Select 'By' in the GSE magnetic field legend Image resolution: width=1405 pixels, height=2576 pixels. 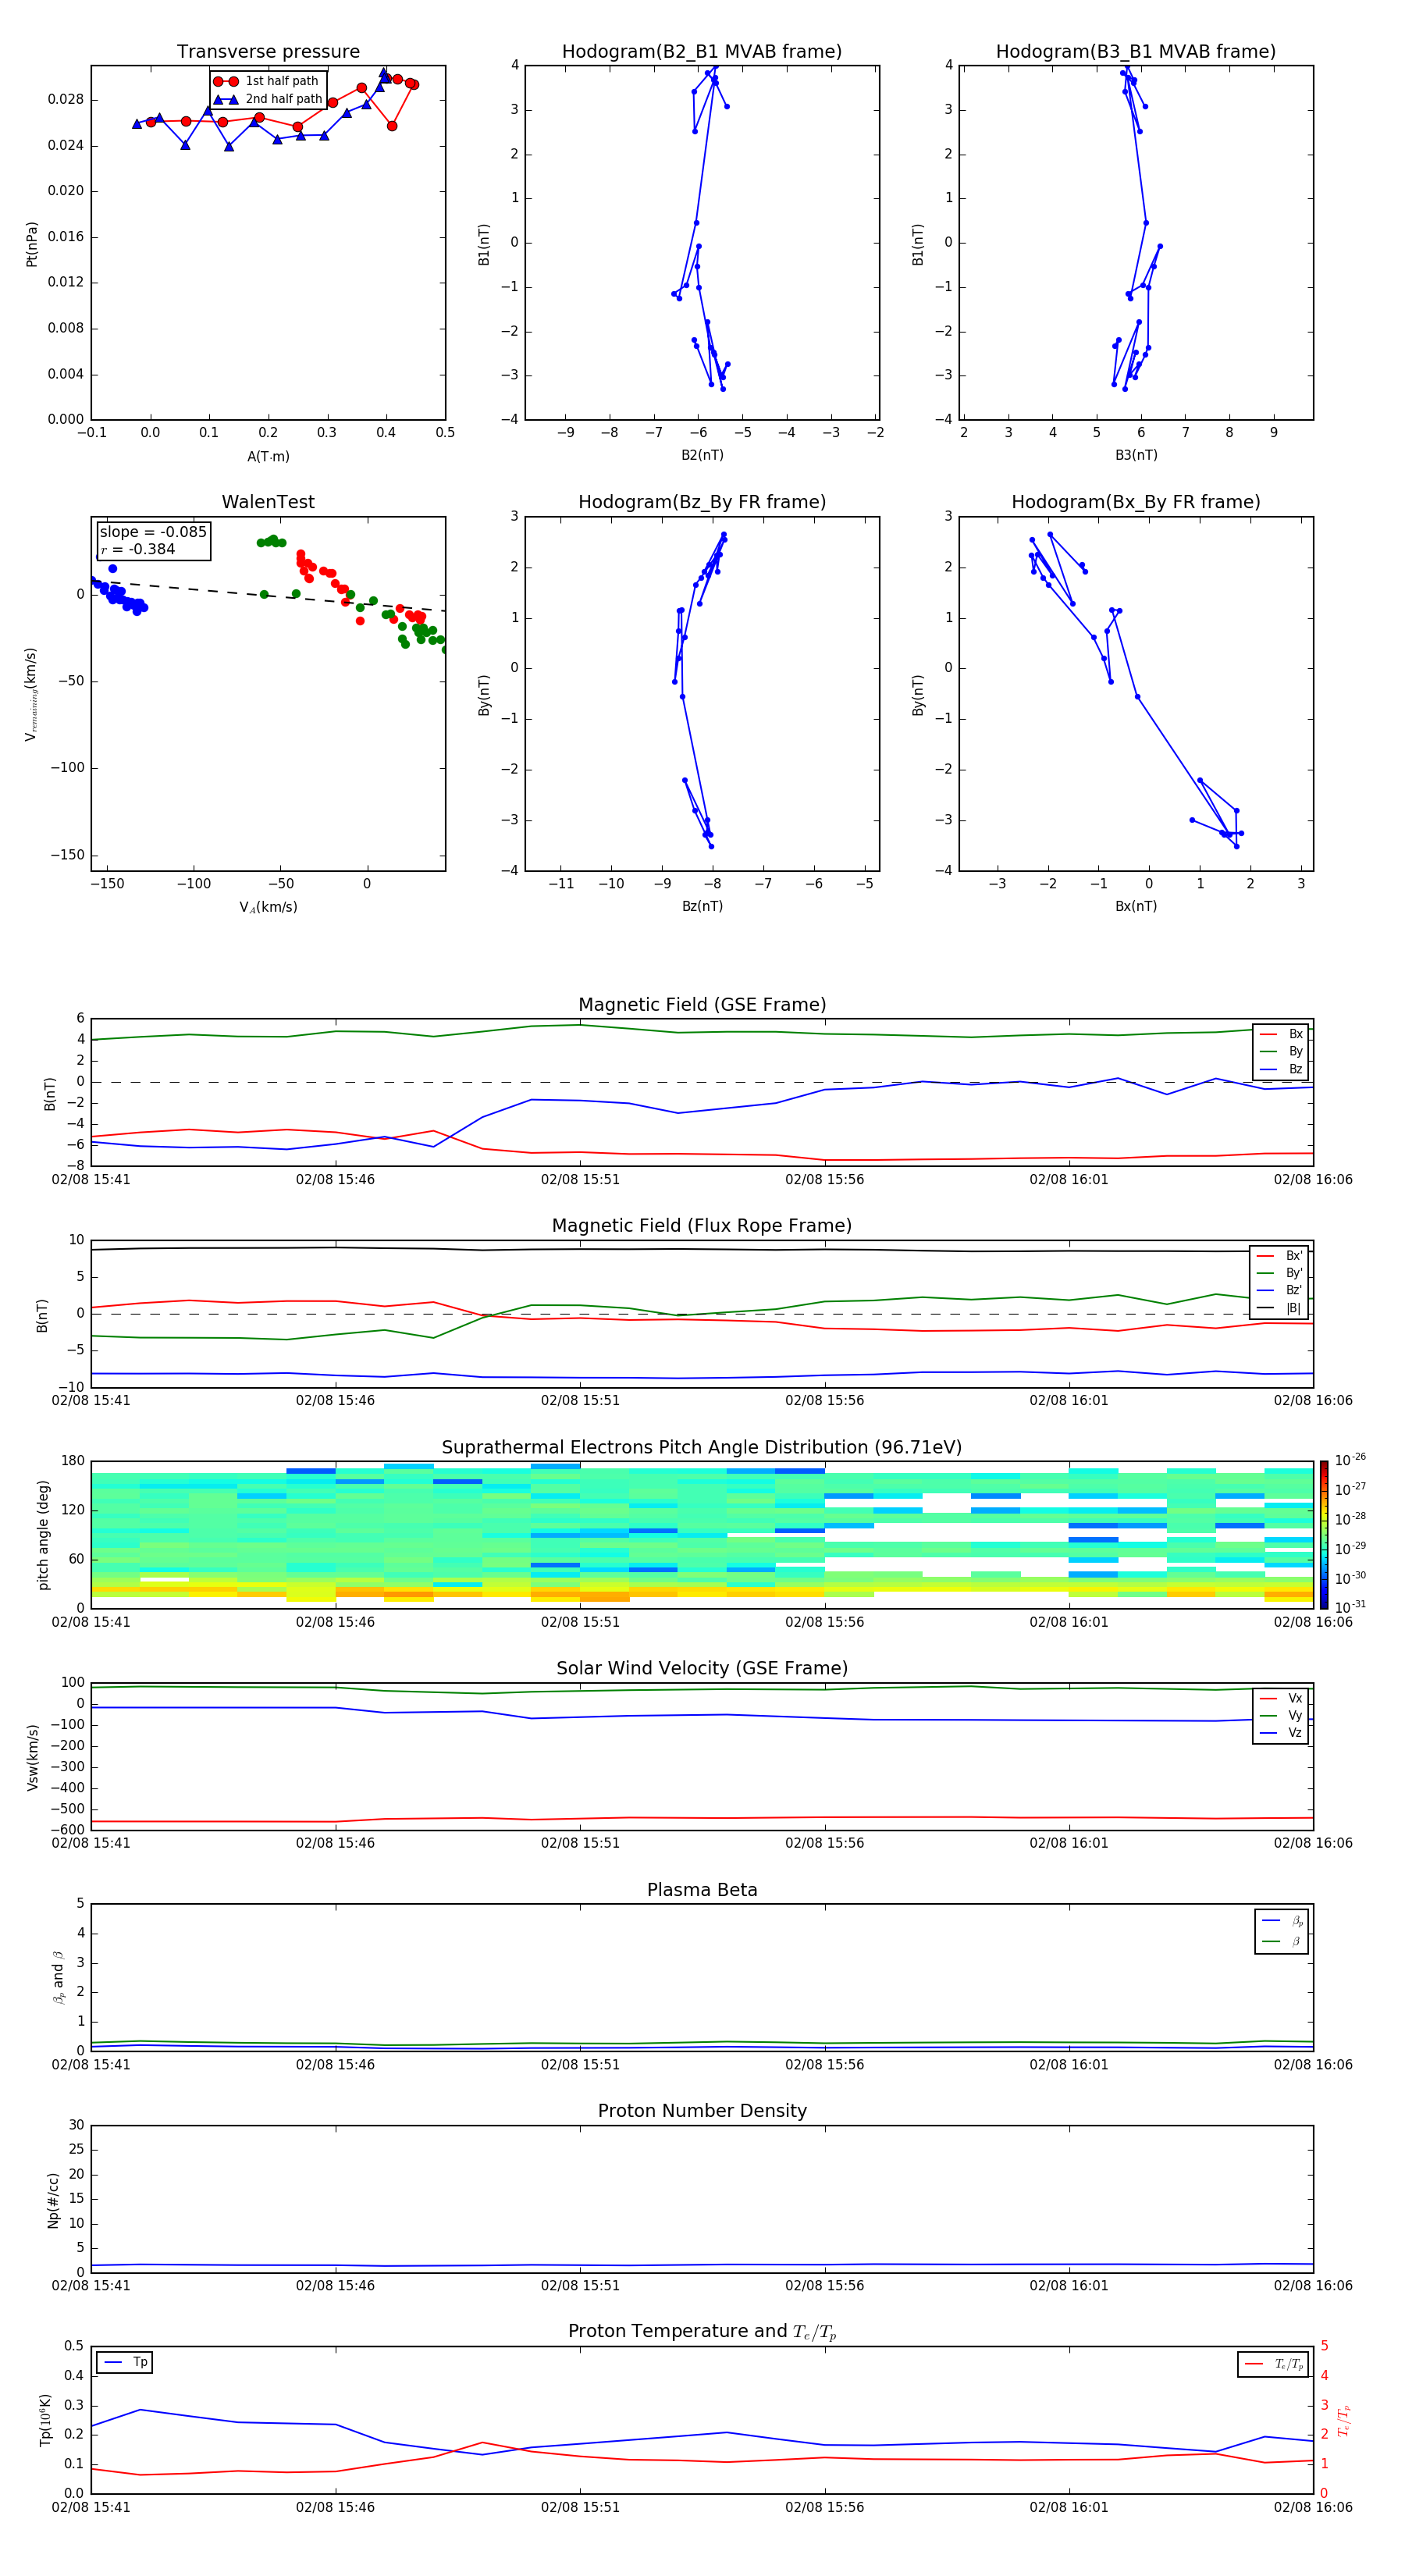pos(1281,1051)
